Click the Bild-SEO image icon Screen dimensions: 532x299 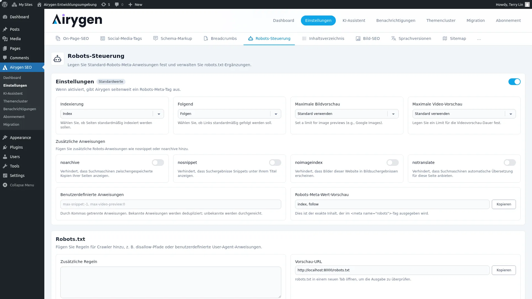(x=358, y=38)
